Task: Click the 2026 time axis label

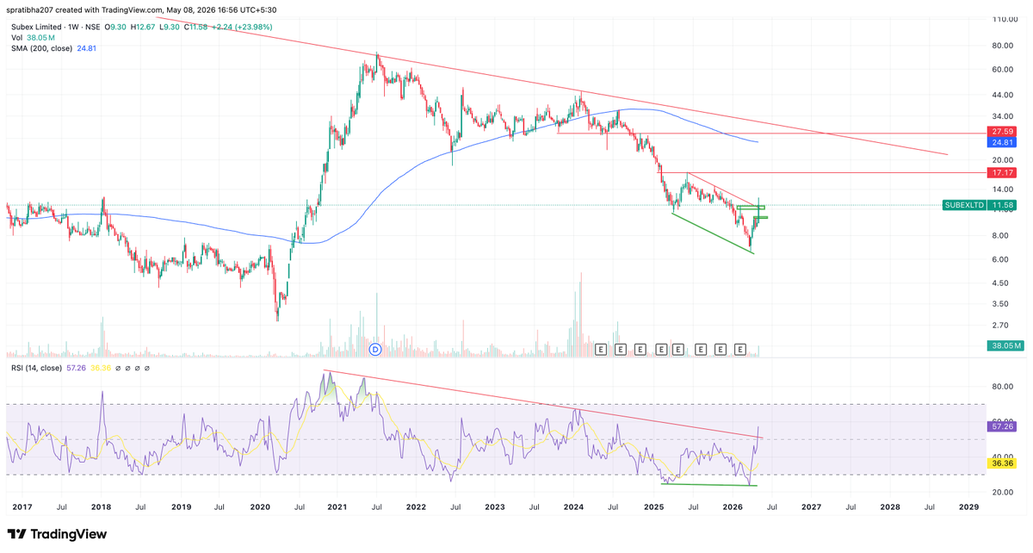Action: pyautogui.click(x=731, y=508)
